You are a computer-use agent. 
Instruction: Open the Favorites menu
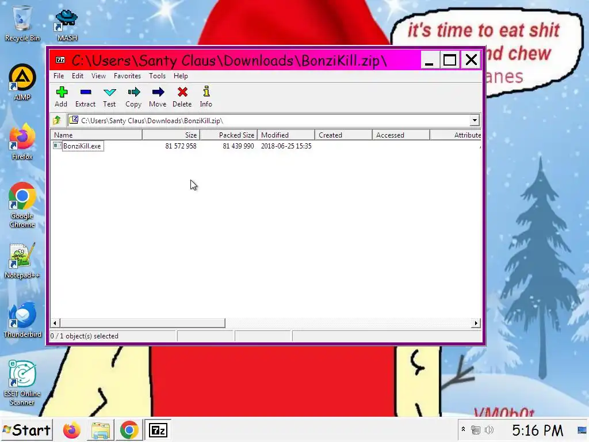(127, 76)
